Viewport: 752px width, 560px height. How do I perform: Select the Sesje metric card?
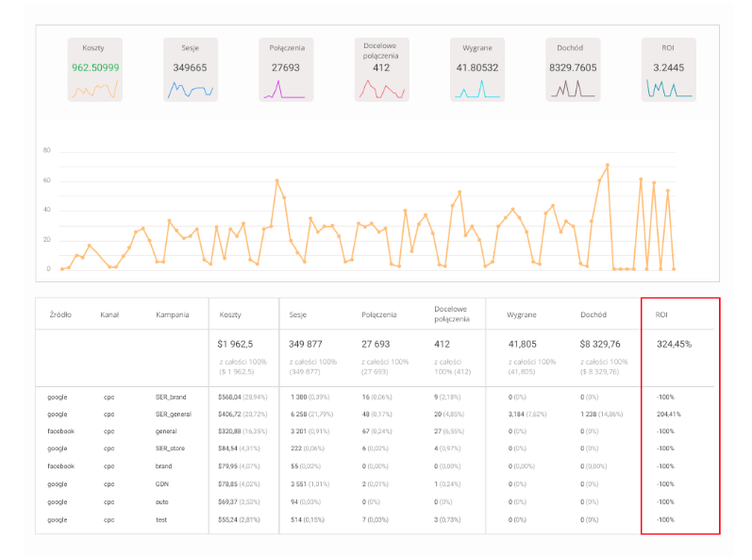[x=191, y=70]
